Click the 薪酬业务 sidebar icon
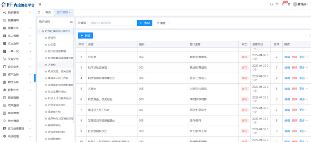The height and width of the screenshot is (142, 311). (x=4, y=90)
